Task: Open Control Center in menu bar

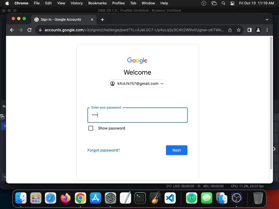Action: point(232,3)
